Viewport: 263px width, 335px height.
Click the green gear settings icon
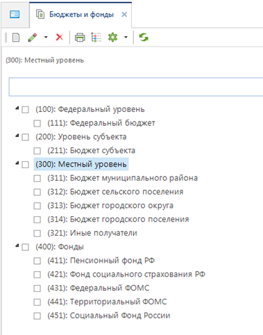pos(112,37)
